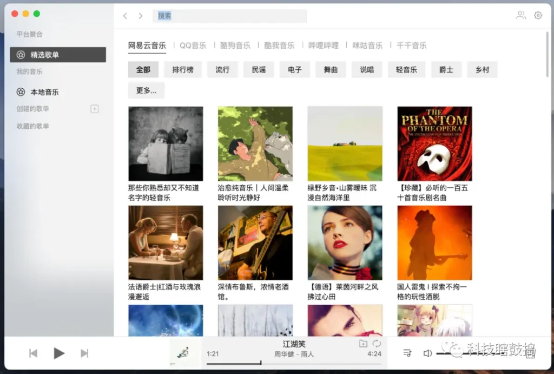
Task: Filter playlists by 轻音乐
Action: [406, 70]
